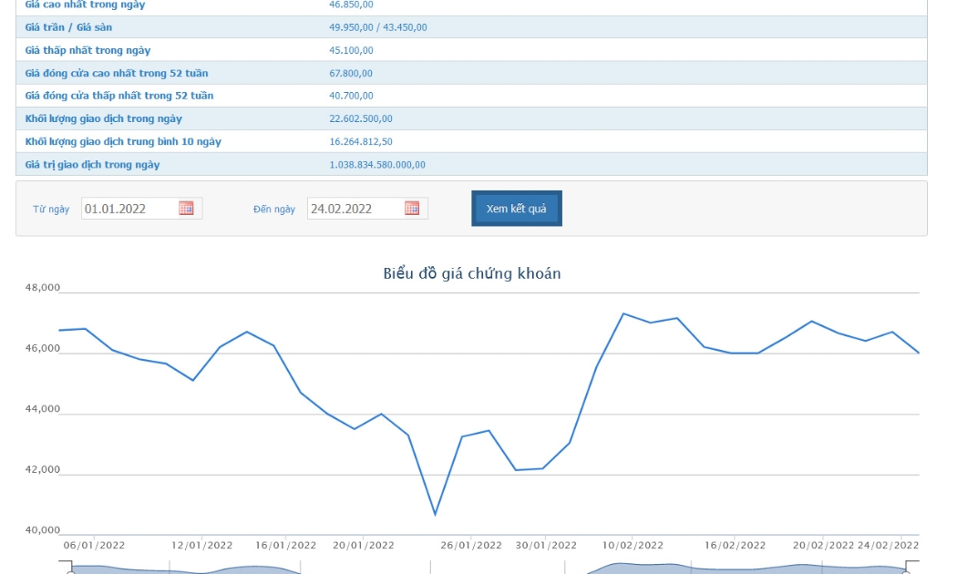Click the value 49.950,00 / 43.450,00
The height and width of the screenshot is (574, 957).
pos(378,27)
